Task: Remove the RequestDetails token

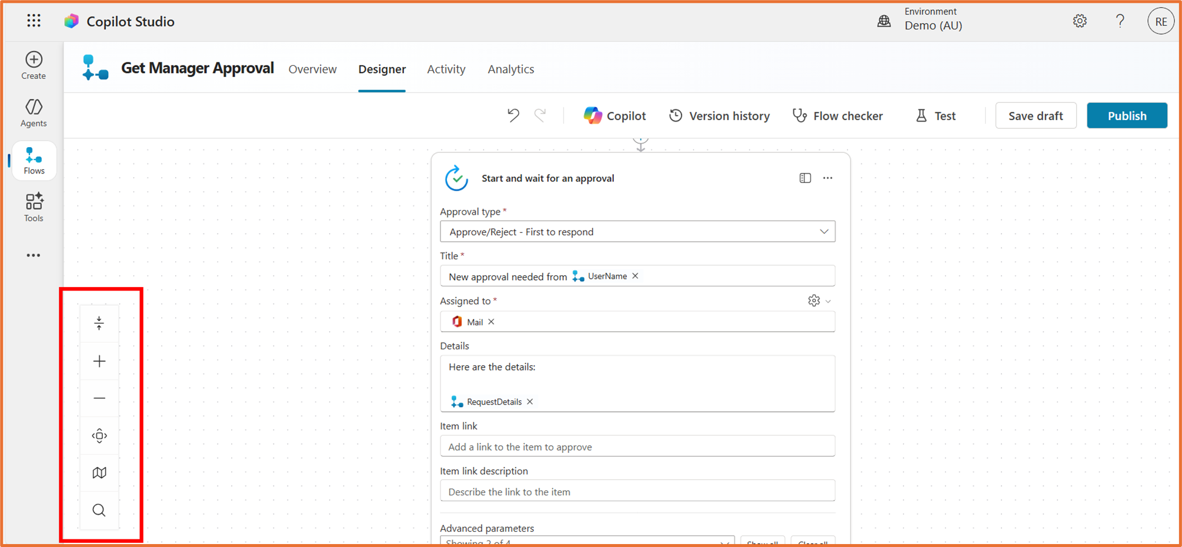Action: (530, 402)
